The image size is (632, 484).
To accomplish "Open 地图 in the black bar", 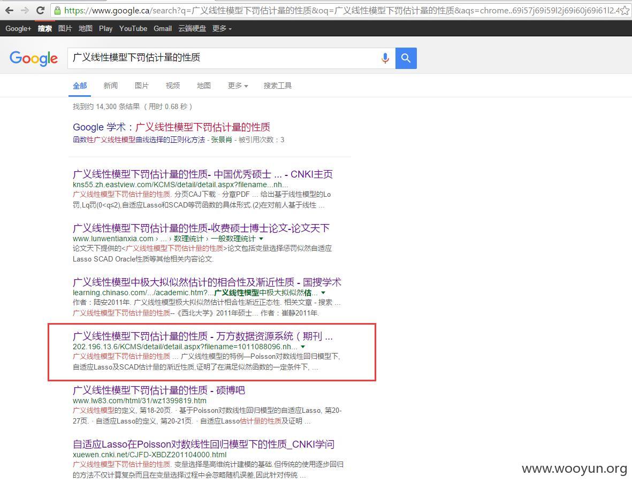I will 86,28.
